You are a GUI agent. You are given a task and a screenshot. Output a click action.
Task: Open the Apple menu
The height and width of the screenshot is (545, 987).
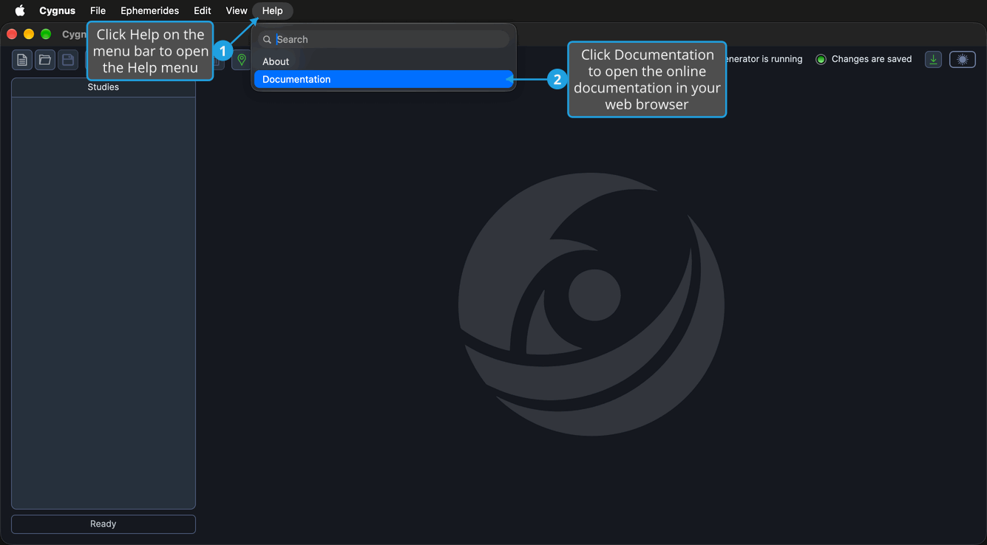20,11
